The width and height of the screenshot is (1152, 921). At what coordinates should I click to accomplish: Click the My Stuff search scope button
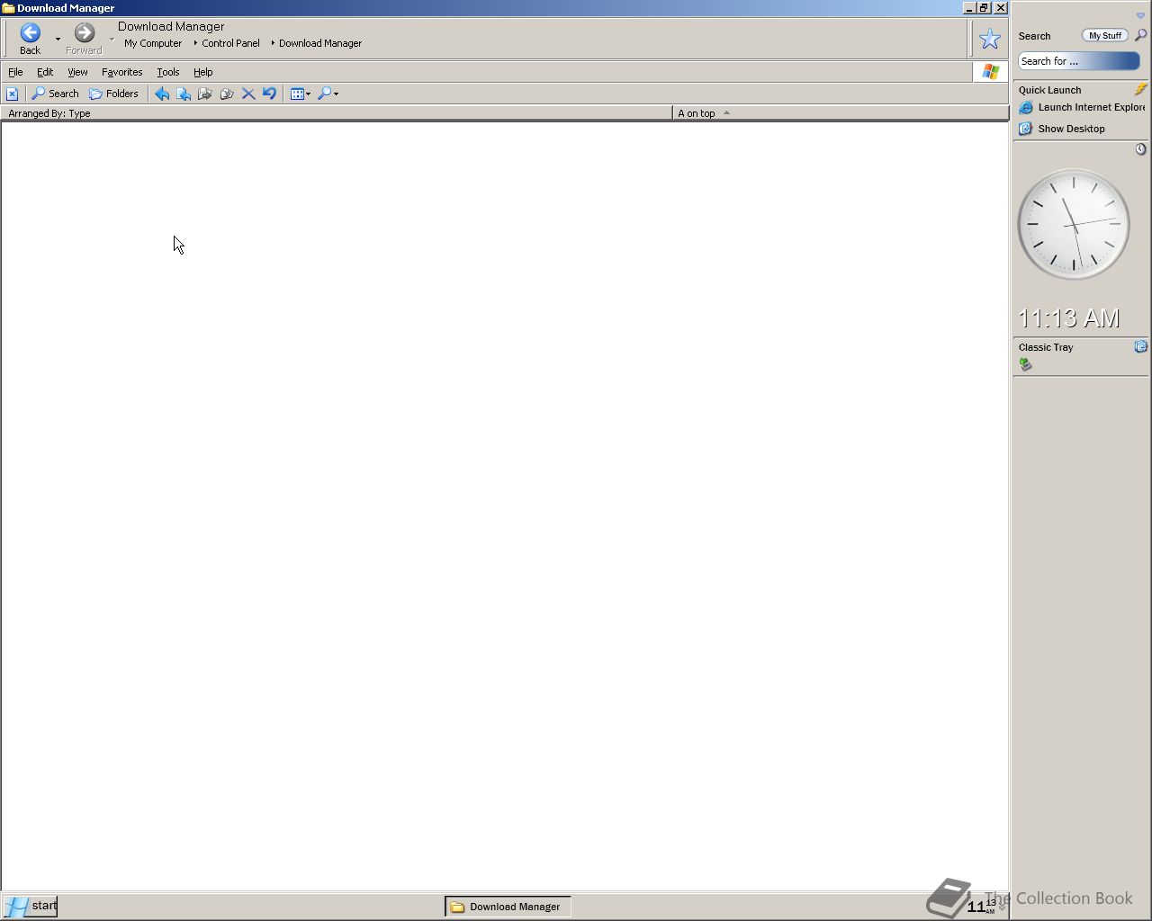point(1104,36)
